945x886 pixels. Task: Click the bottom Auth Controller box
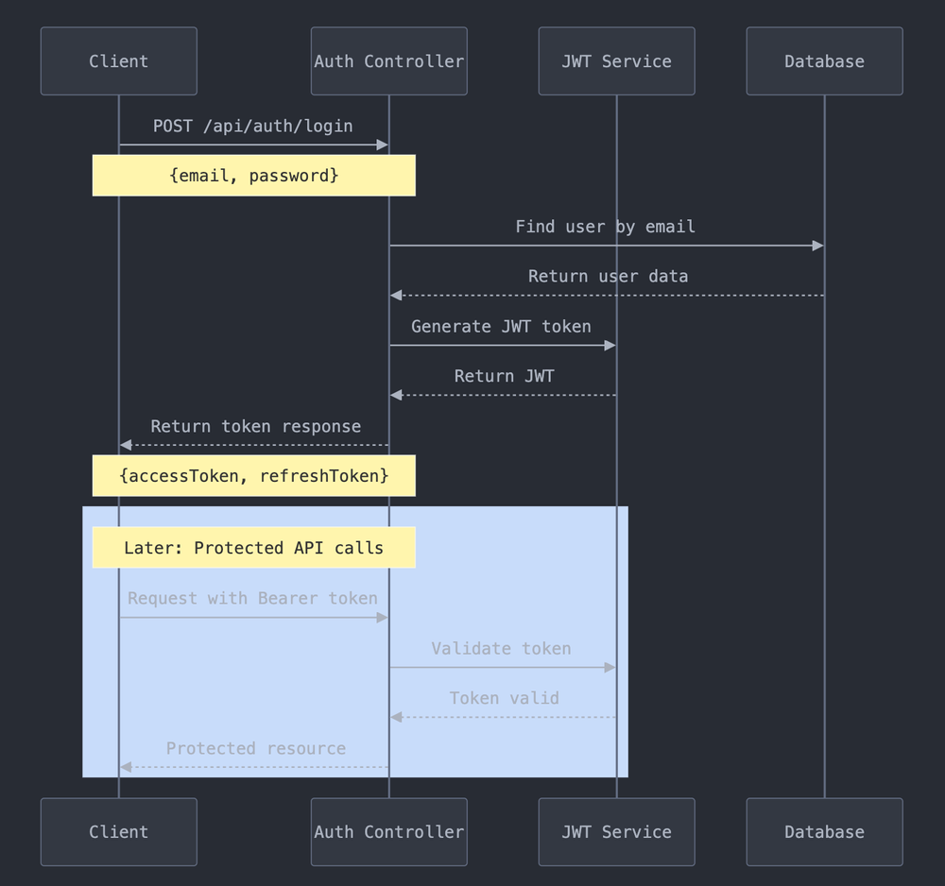[388, 832]
